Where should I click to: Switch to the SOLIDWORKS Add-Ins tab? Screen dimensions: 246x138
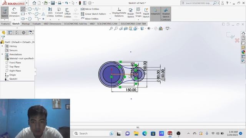point(75,24)
